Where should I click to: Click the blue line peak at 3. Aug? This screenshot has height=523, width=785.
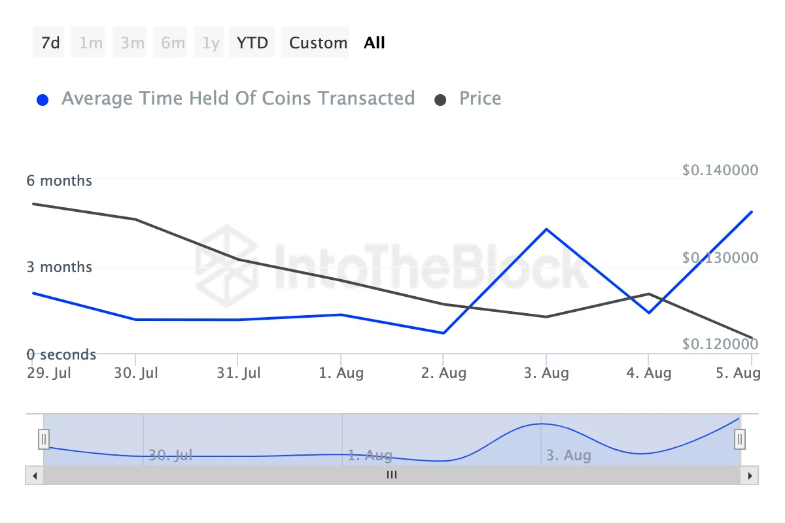point(546,229)
